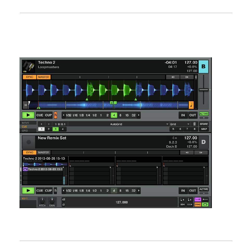Move sample grid marker right icon
This screenshot has width=247, height=248.
190,199
